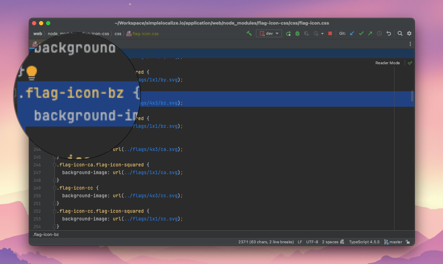Toggle Reader Mode in the editor
Image resolution: width=443 pixels, height=264 pixels.
tap(387, 63)
